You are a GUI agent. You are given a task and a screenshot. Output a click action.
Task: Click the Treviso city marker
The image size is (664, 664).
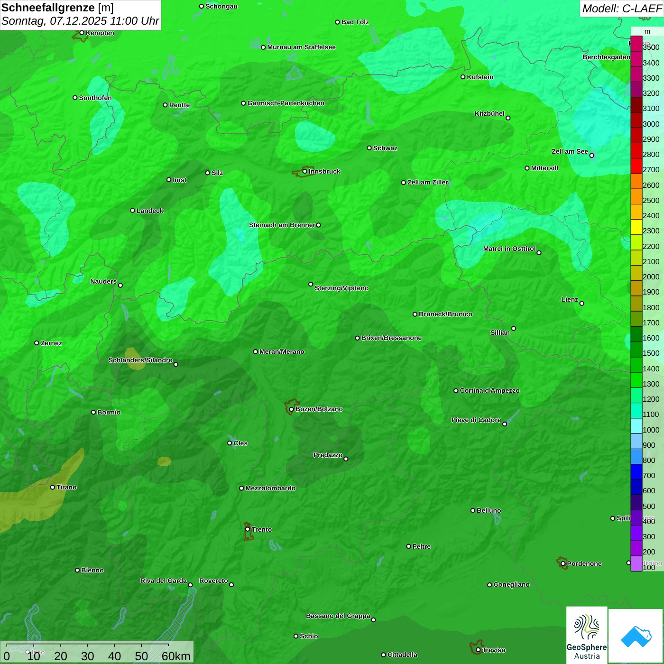tap(478, 650)
